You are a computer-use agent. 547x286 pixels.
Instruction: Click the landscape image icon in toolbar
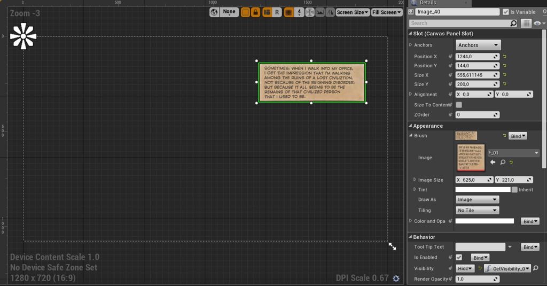click(320, 12)
